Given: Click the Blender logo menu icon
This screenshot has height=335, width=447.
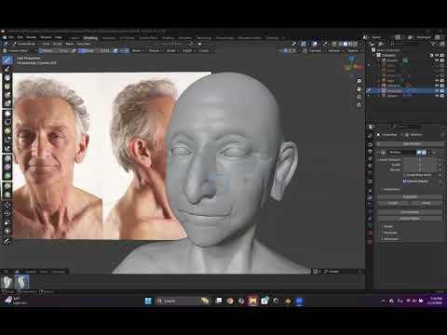Looking at the screenshot, I should pyautogui.click(x=5, y=37).
